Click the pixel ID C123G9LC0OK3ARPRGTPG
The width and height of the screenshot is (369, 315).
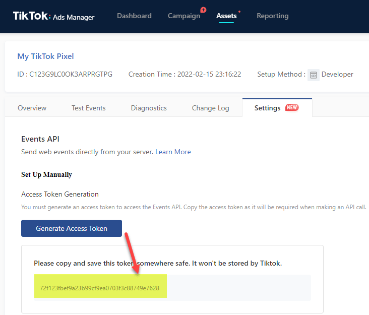[71, 74]
